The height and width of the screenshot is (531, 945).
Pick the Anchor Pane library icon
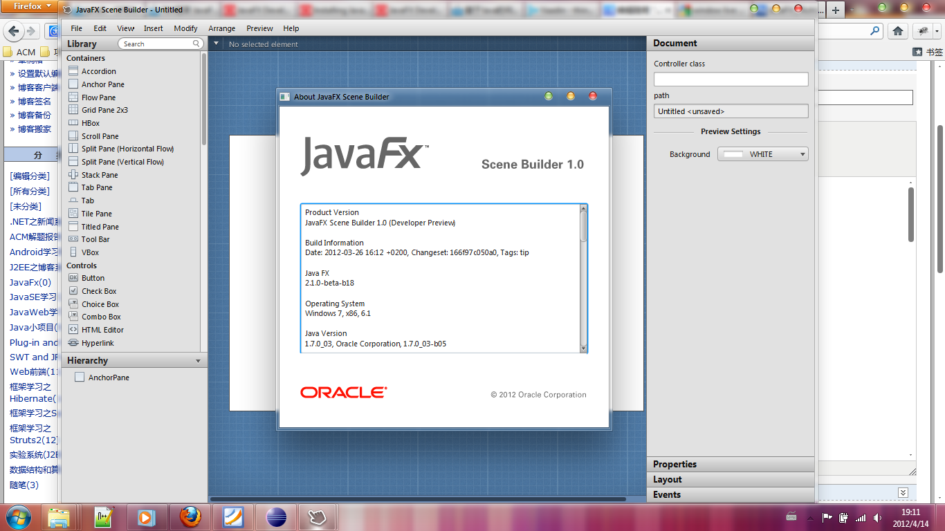[x=73, y=84]
